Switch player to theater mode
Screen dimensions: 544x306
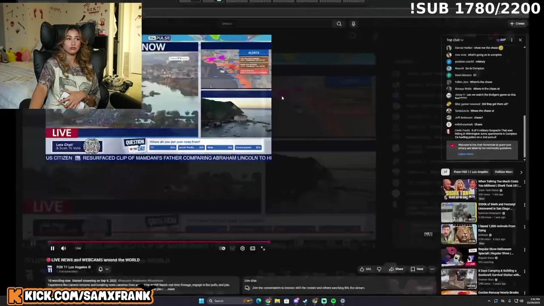click(x=252, y=248)
